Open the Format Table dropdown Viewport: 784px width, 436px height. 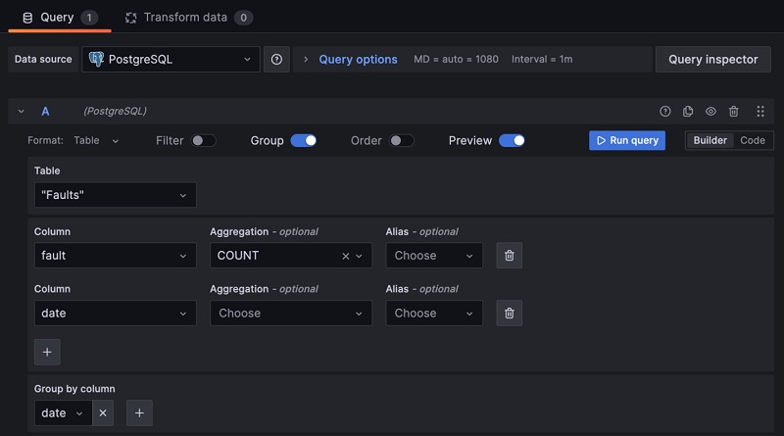[96, 140]
